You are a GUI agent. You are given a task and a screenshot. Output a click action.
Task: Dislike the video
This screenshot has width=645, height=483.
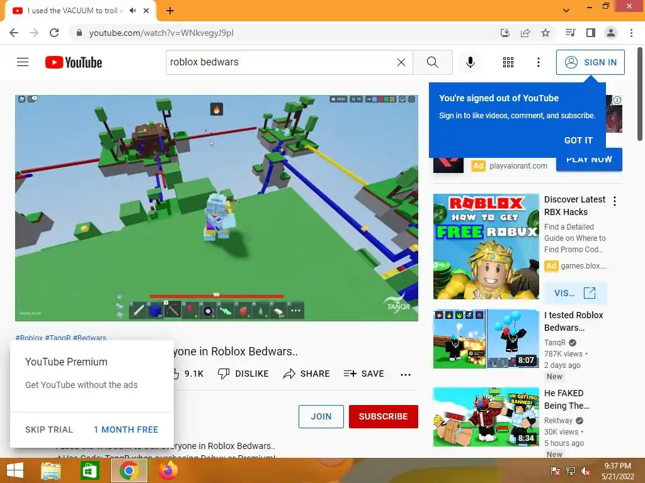(243, 374)
